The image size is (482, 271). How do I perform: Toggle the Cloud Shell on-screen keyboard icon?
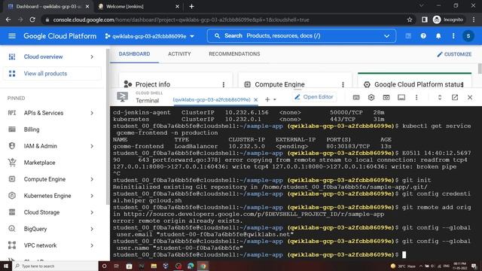tap(356, 97)
